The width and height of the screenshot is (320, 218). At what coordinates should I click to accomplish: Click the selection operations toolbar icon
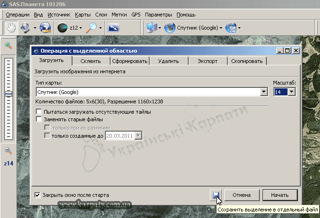coord(24,28)
